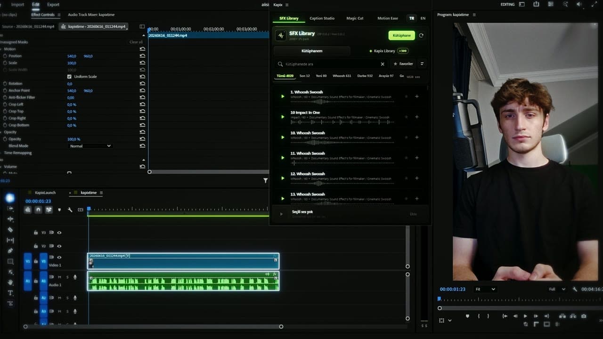
Task: Enable voice-over record on Audio 1
Action: pos(75,277)
